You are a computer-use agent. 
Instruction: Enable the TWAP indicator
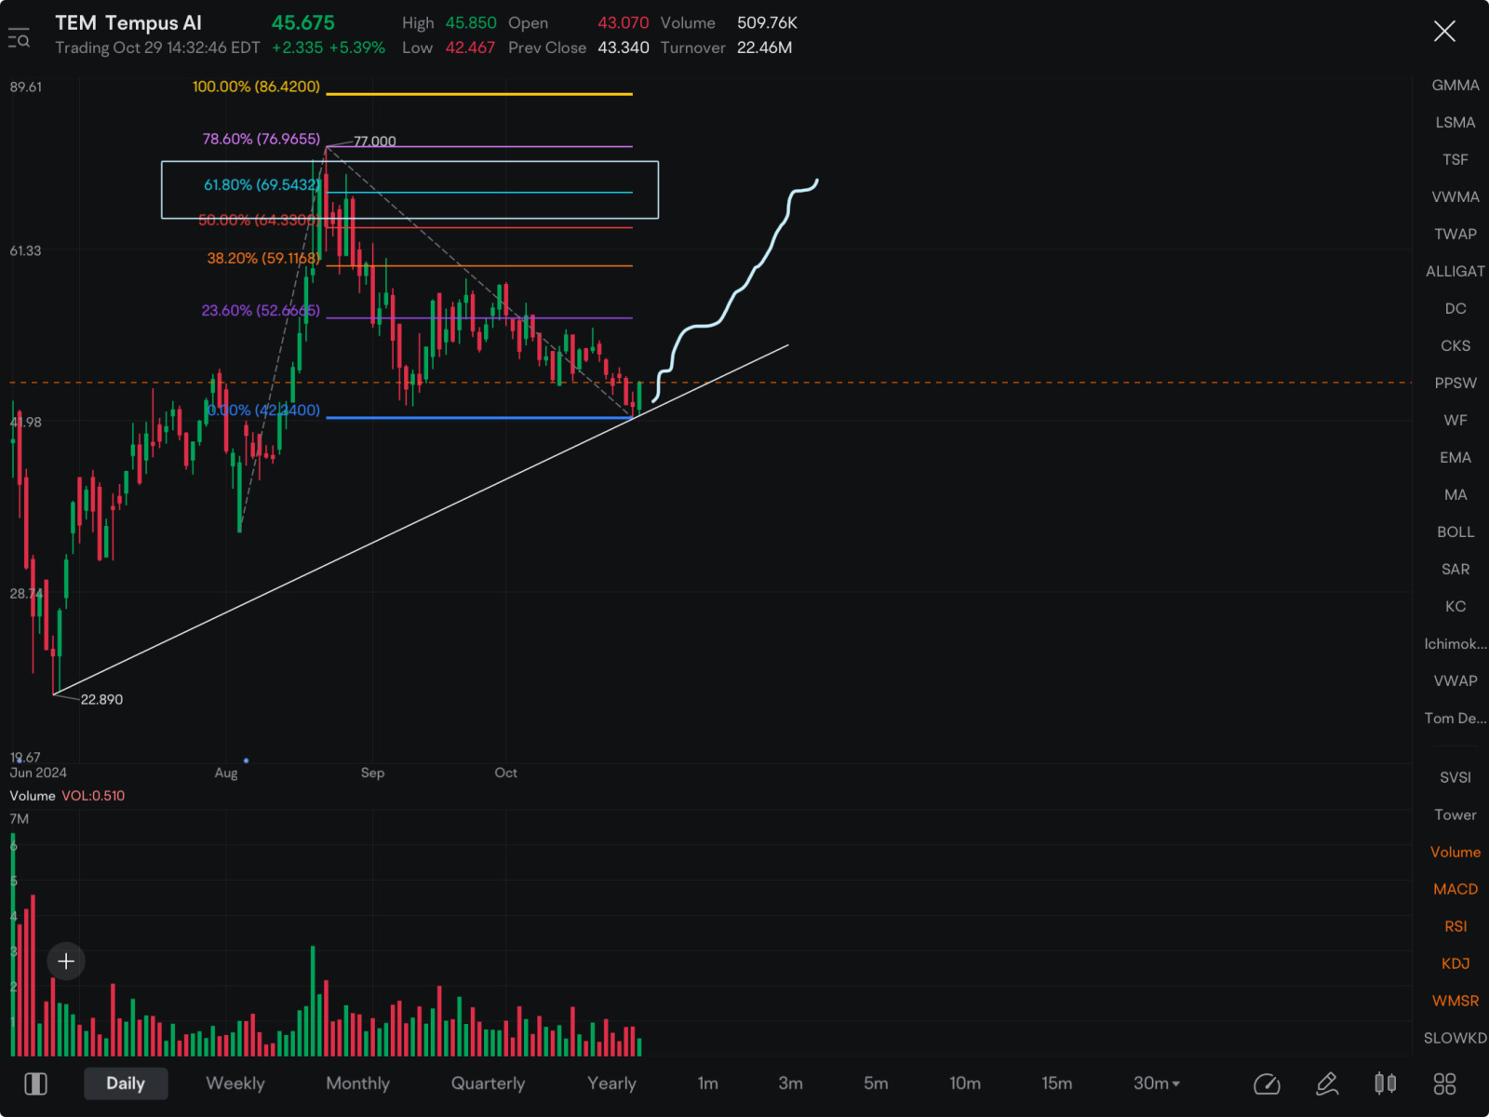[x=1455, y=234]
